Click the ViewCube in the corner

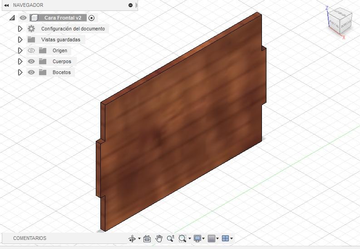339,20
